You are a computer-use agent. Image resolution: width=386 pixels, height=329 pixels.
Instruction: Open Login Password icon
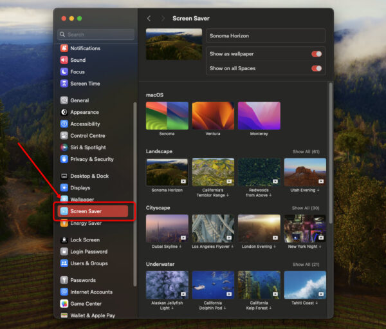(64, 252)
